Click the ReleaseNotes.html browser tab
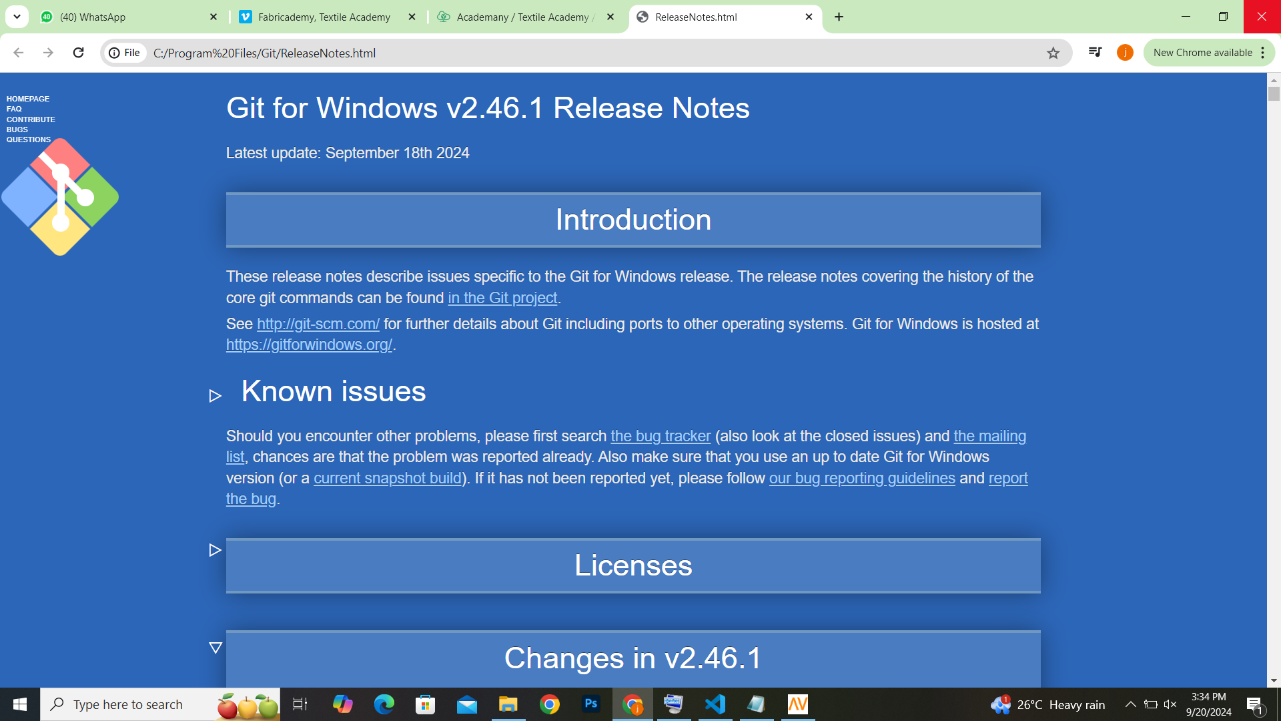This screenshot has width=1281, height=721. click(720, 17)
